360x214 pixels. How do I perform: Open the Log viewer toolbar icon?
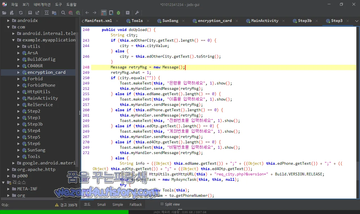[128, 13]
